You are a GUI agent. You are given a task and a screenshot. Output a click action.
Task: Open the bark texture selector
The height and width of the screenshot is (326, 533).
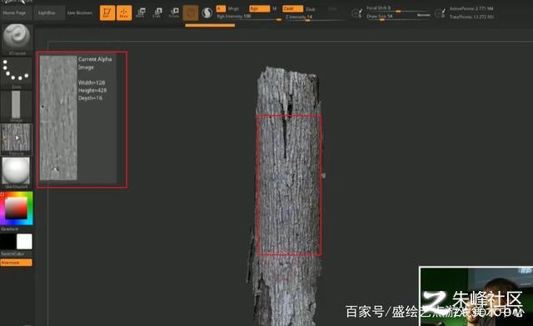[x=17, y=139]
